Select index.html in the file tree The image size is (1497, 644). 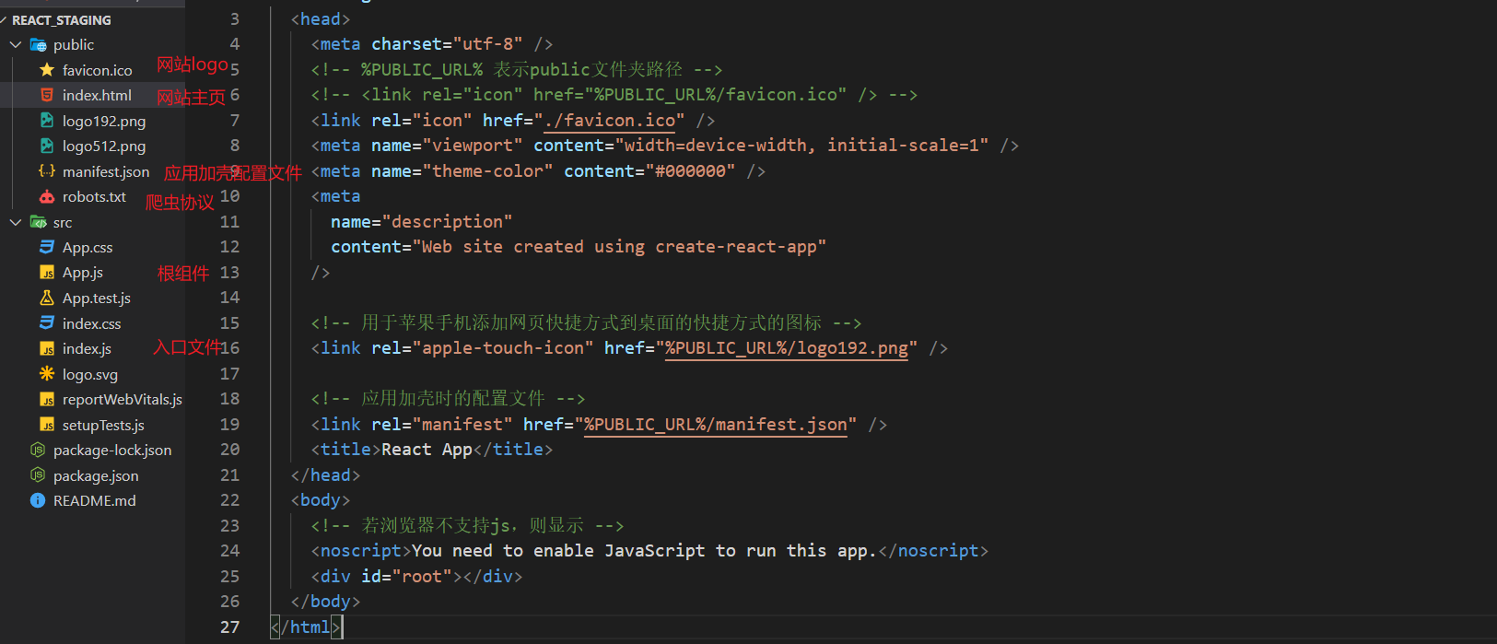click(97, 95)
